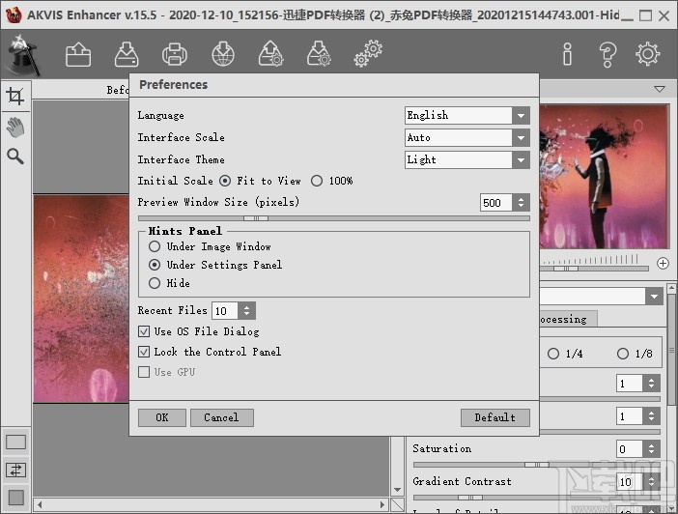This screenshot has height=514, width=678.
Task: Click the image vertical scrollbar down arrow
Action: pos(397,490)
